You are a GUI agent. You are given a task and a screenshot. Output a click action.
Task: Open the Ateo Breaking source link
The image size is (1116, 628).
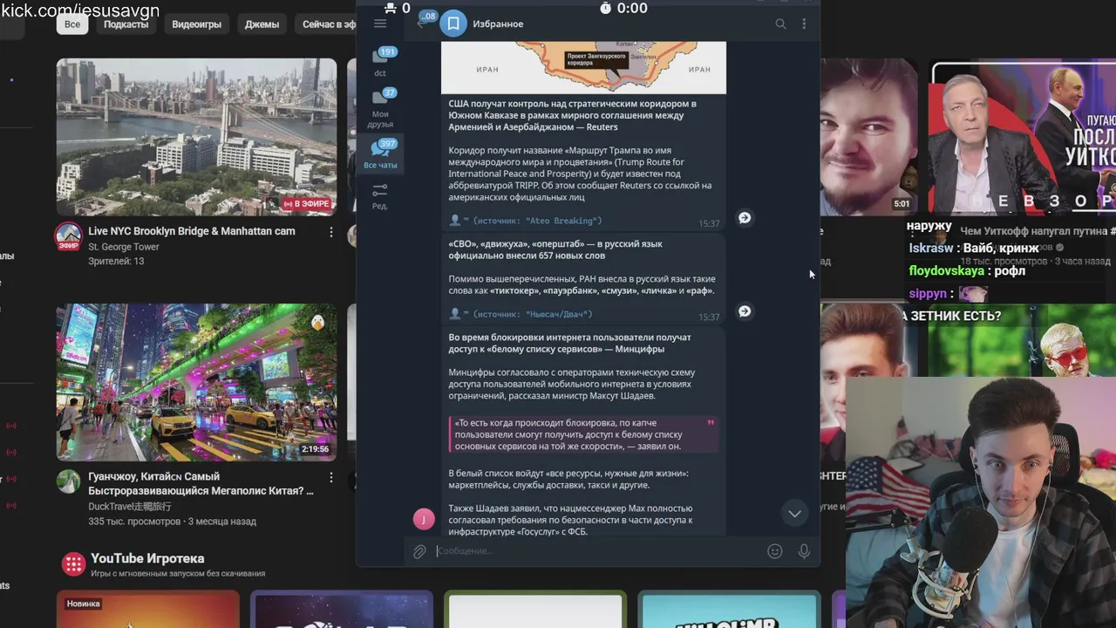537,221
